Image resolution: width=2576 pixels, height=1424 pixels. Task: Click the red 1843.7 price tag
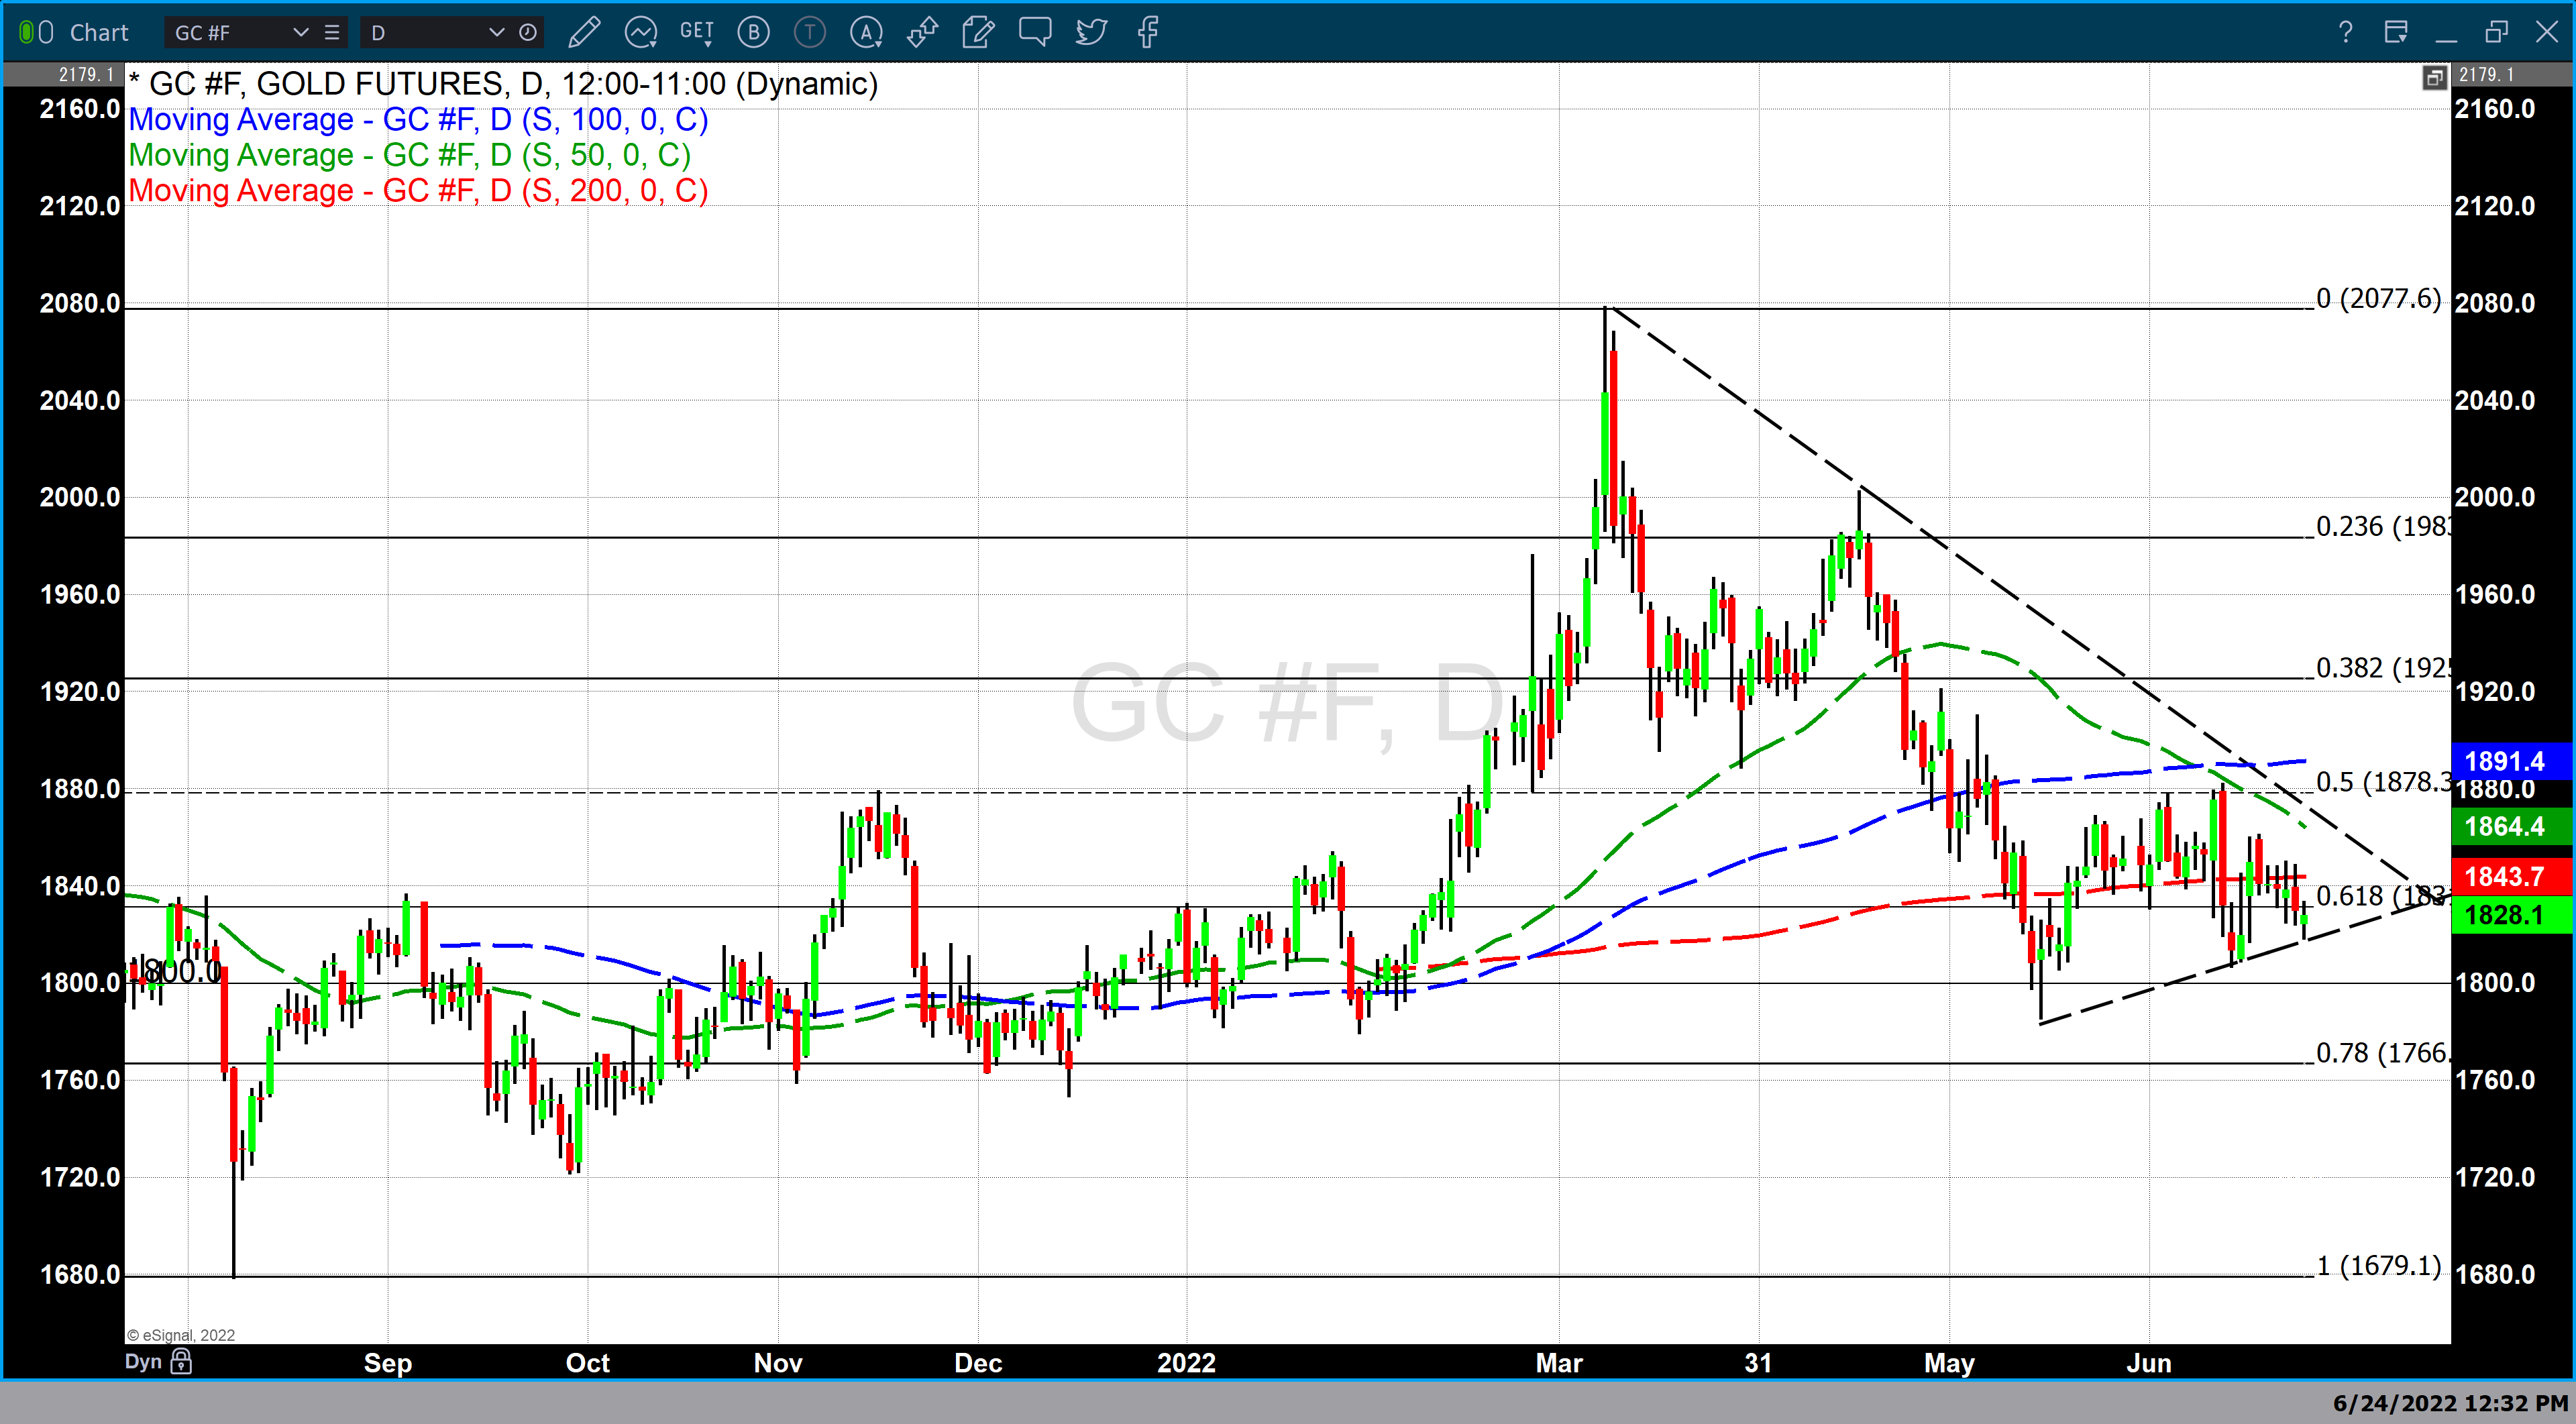click(x=2511, y=877)
